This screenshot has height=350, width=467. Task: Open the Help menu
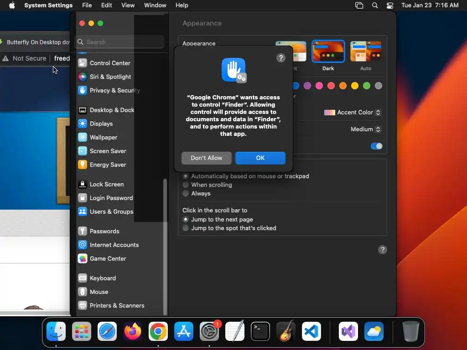pyautogui.click(x=182, y=5)
